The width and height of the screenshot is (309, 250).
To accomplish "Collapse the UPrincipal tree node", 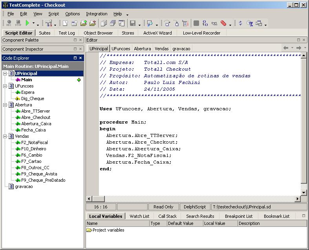I will click(5, 73).
